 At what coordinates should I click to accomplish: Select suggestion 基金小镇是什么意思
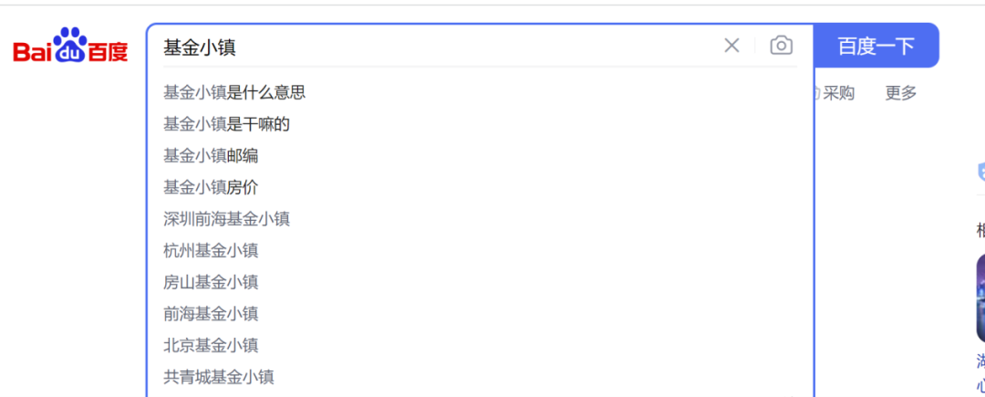point(234,92)
